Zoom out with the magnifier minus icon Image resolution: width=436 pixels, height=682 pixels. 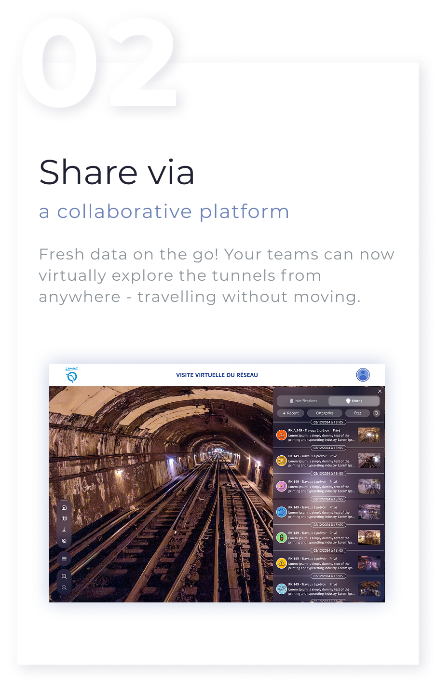(x=64, y=587)
